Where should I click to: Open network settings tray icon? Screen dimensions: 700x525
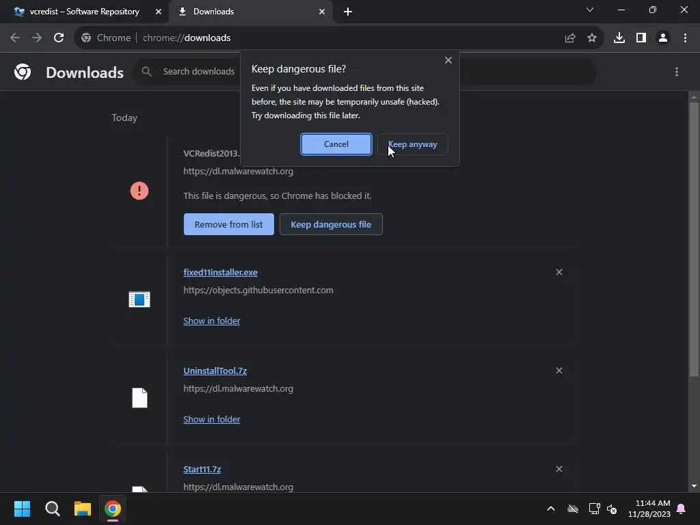[x=594, y=509]
